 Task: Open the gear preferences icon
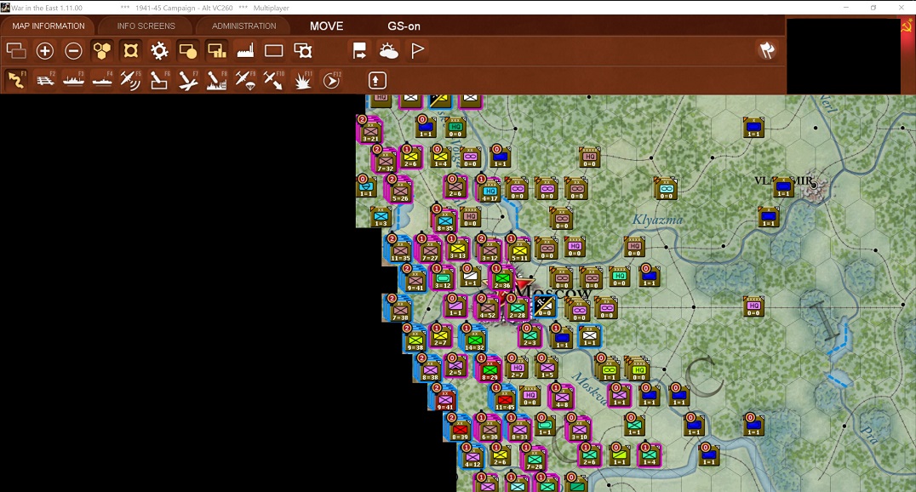pyautogui.click(x=159, y=51)
